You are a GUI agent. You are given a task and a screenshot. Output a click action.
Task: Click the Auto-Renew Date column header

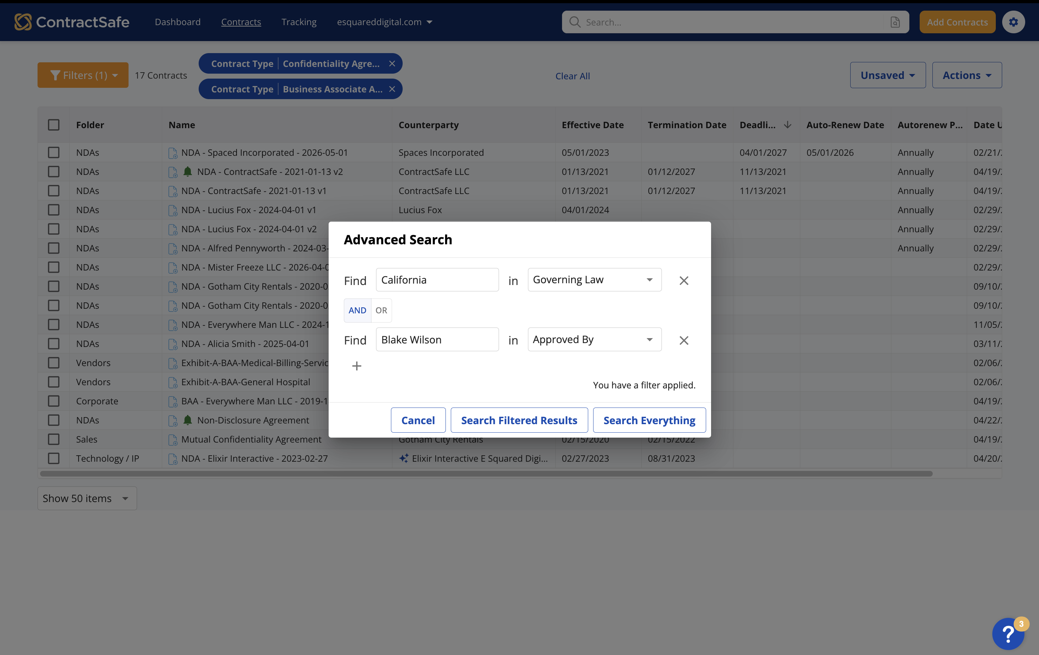pyautogui.click(x=845, y=125)
